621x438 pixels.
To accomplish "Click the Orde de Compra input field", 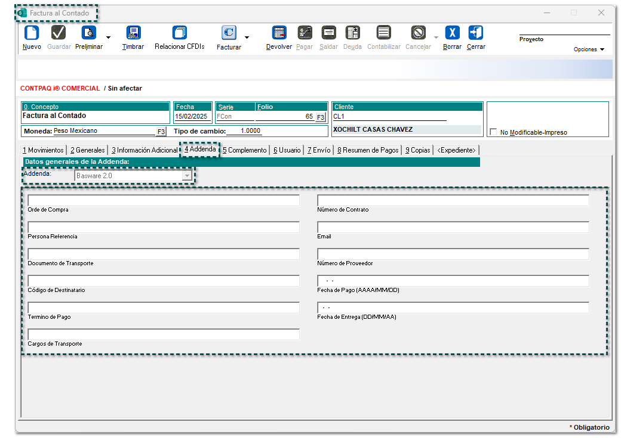I will [x=164, y=201].
